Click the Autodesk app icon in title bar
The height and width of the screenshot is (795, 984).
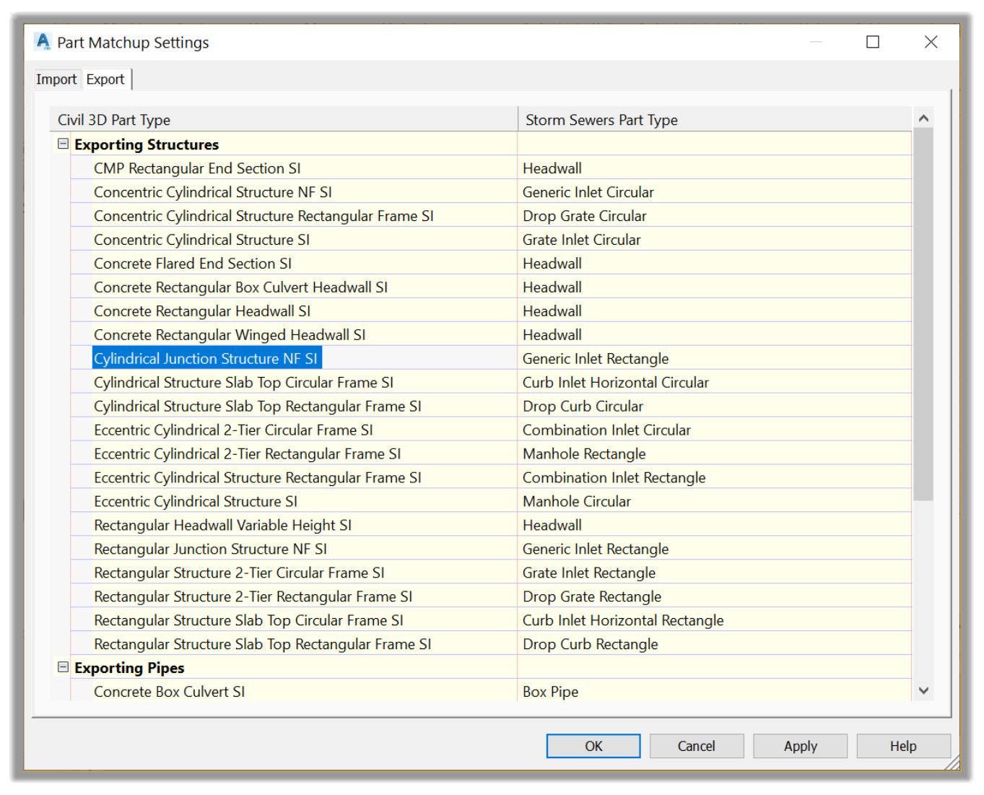(43, 42)
